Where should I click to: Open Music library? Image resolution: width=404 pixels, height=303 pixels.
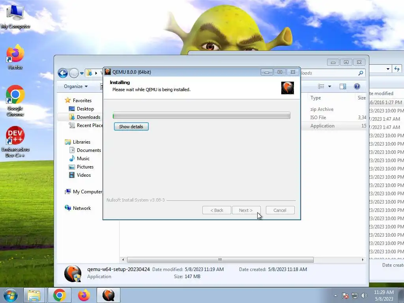pyautogui.click(x=79, y=159)
